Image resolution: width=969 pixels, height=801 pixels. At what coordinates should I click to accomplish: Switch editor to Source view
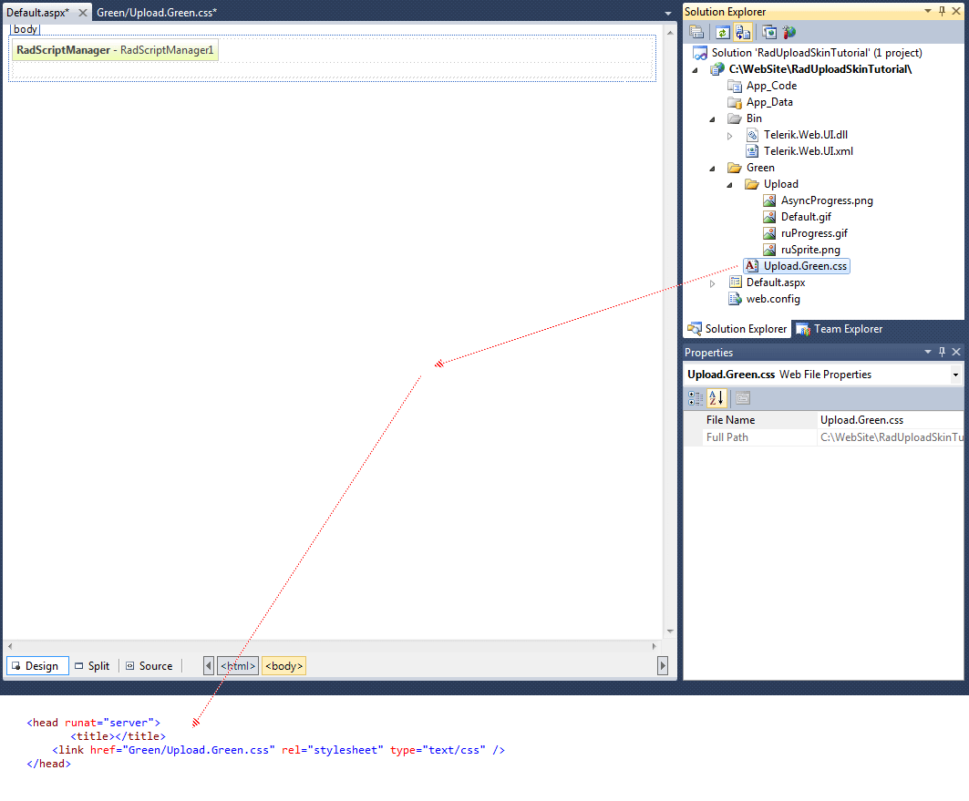point(149,666)
